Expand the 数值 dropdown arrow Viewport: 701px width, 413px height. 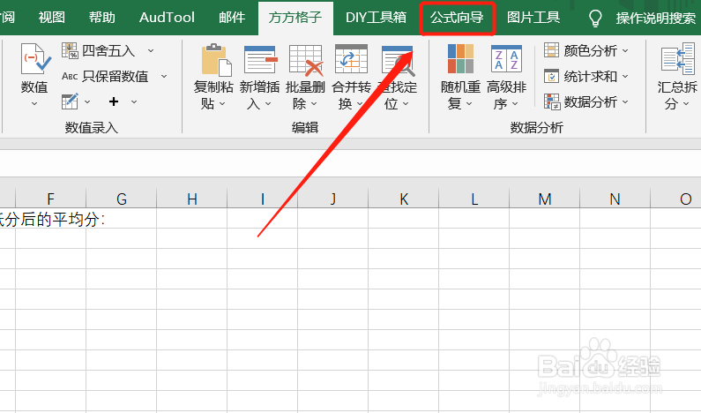click(34, 104)
